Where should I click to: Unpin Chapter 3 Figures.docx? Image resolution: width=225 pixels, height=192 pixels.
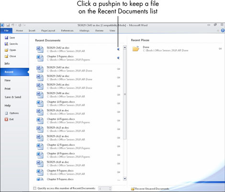118,58
